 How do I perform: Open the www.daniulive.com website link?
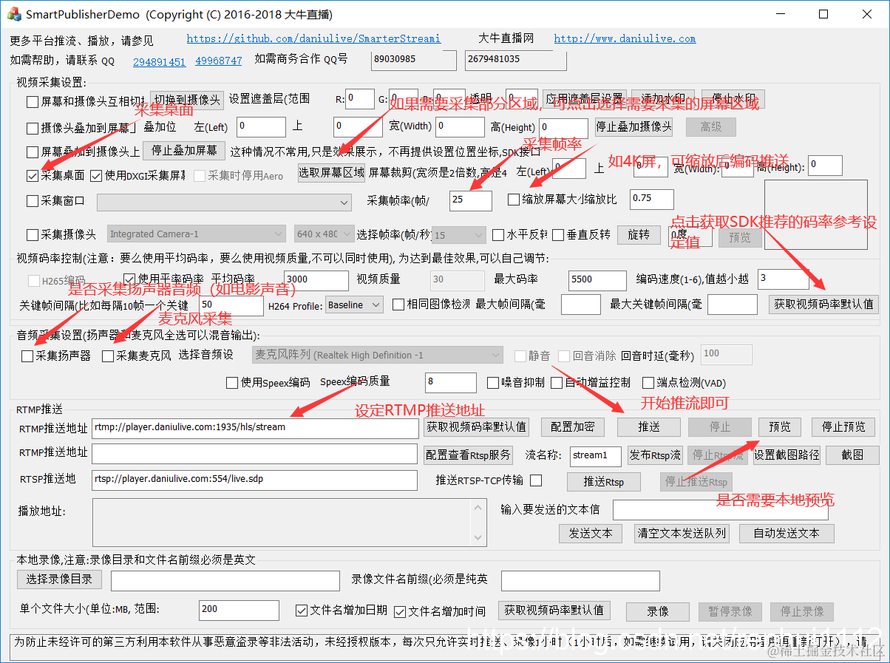pyautogui.click(x=625, y=38)
